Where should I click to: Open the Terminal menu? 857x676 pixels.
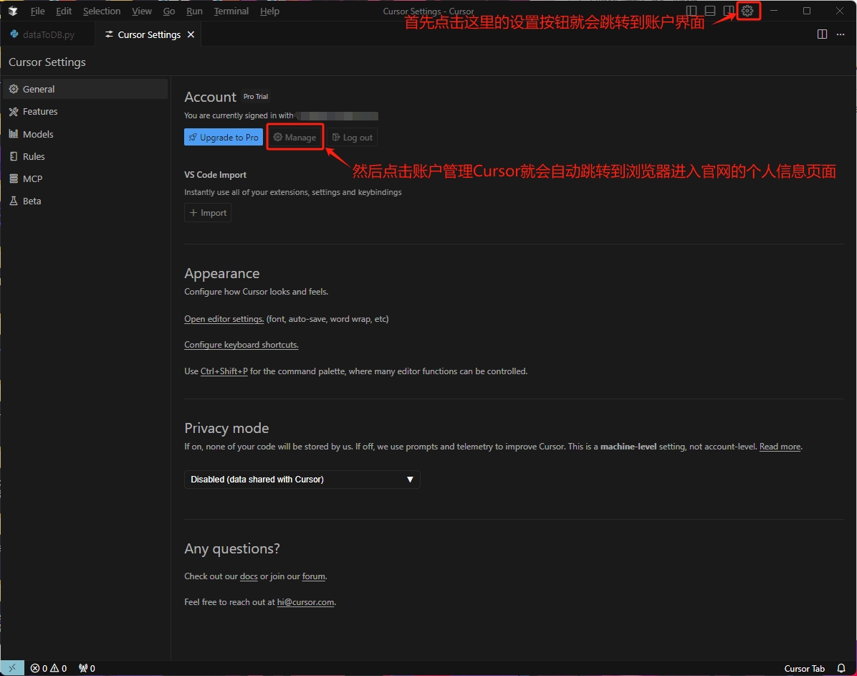click(231, 11)
